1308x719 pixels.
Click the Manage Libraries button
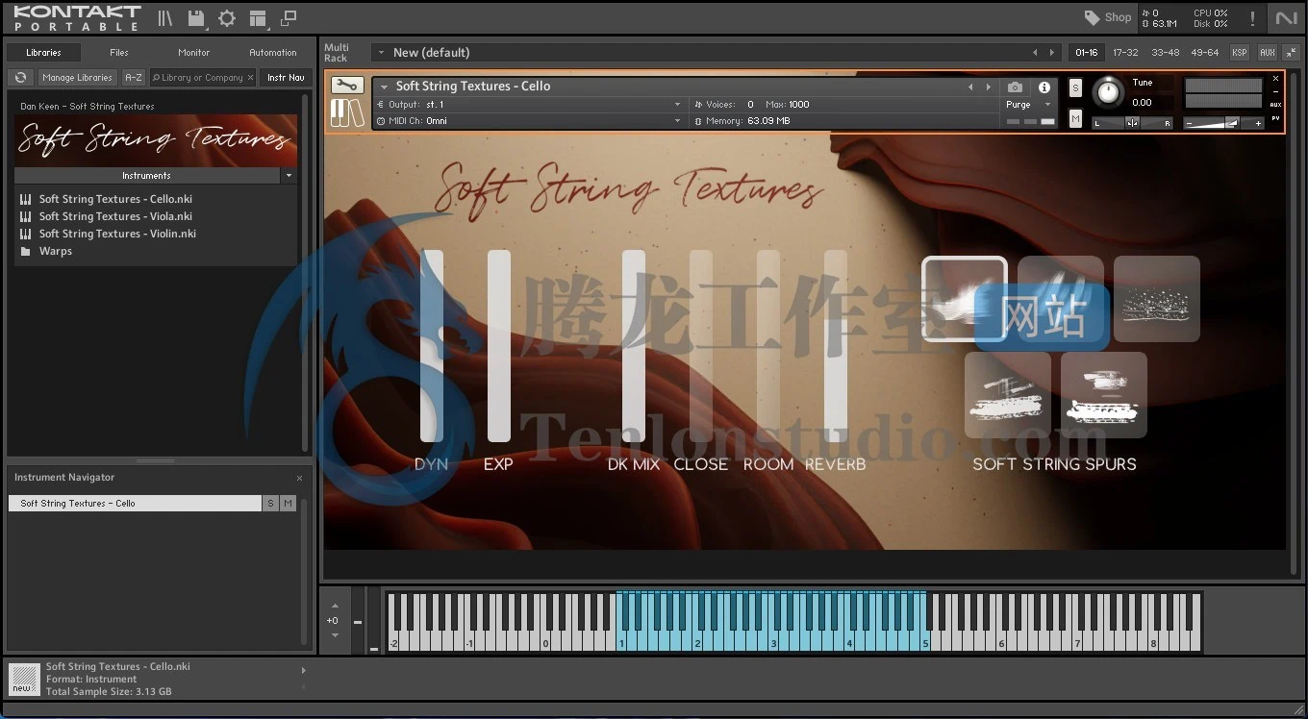pos(78,78)
